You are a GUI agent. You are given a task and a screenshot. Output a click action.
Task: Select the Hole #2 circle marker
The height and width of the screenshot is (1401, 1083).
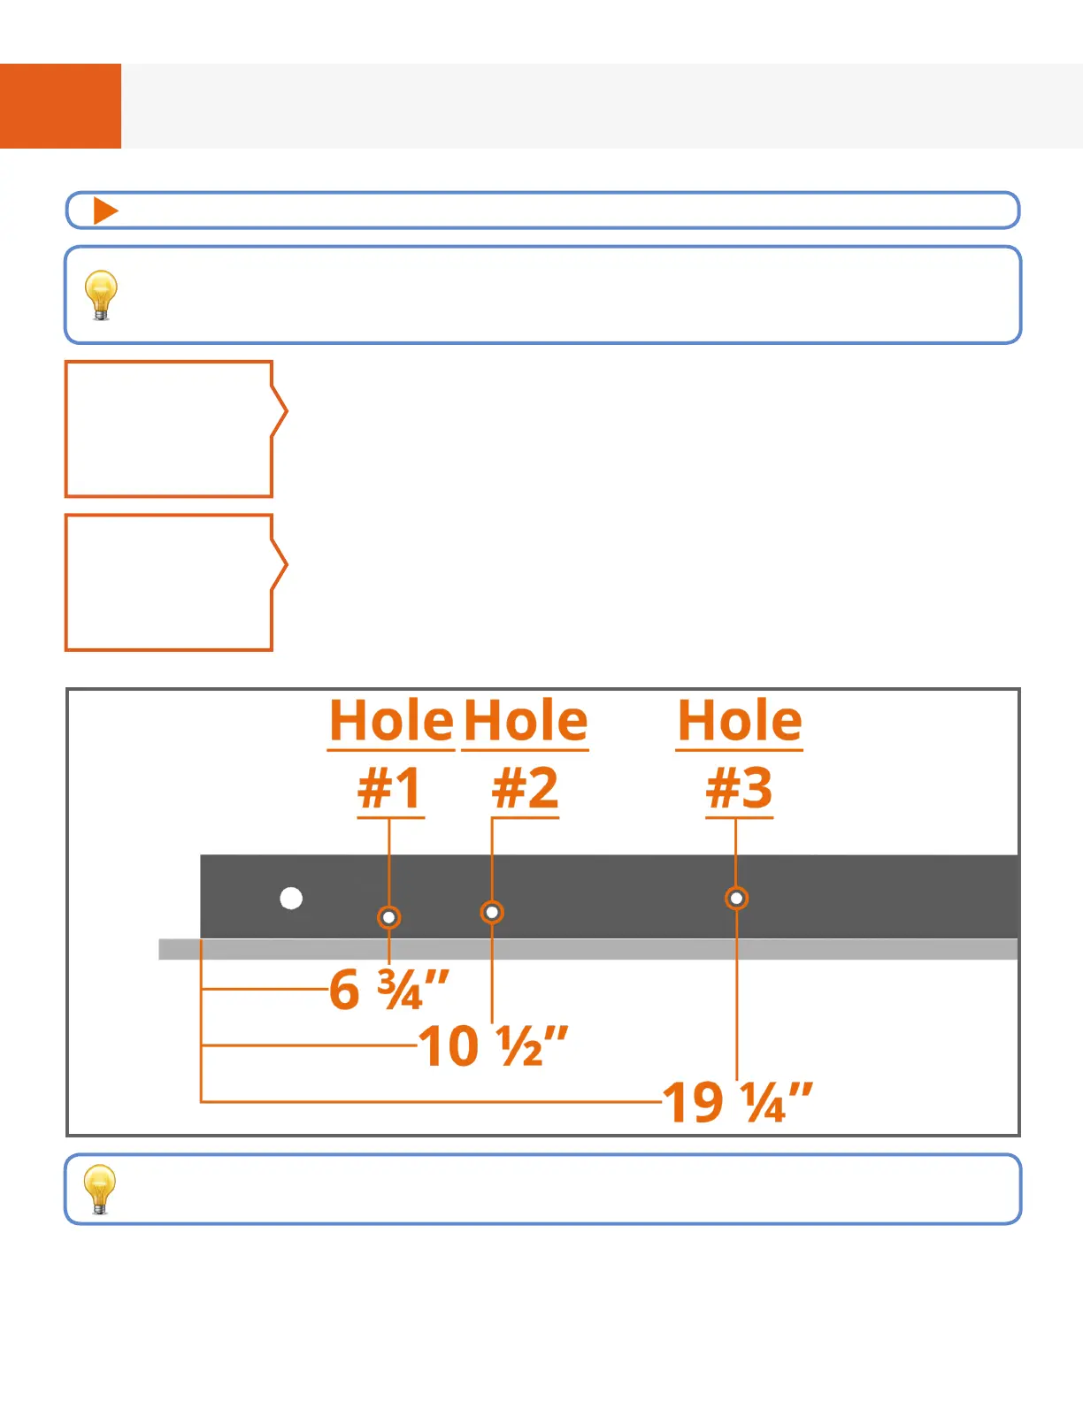click(x=492, y=912)
